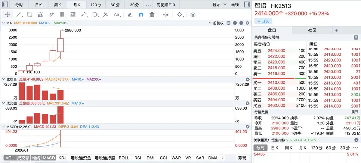
Task: Click 恒生指数 related index link
Action: tap(278, 140)
